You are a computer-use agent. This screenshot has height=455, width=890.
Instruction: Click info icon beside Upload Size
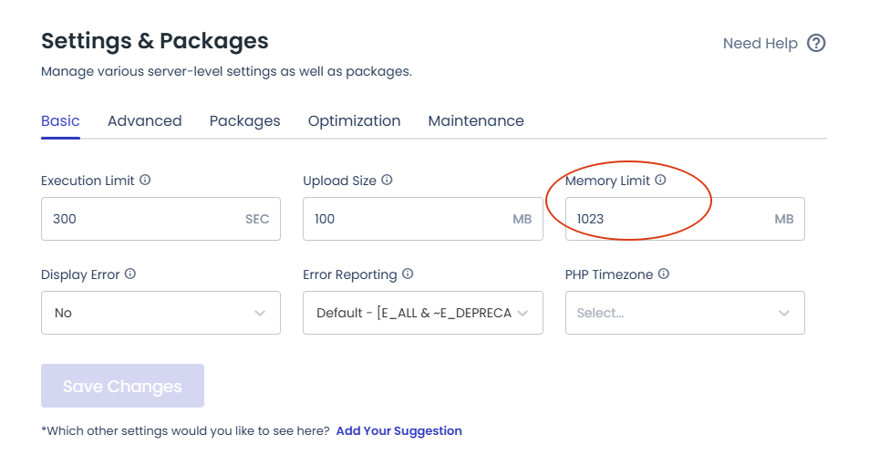387,181
